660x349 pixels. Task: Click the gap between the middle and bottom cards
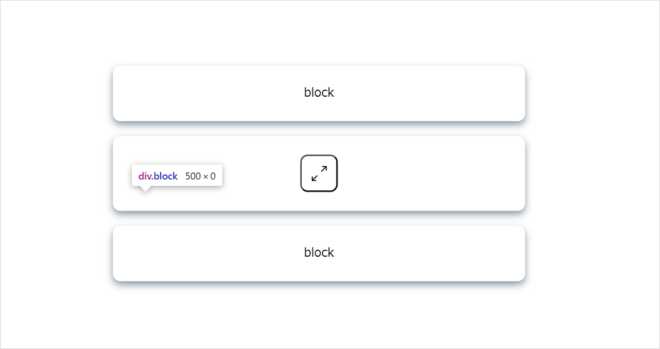coord(319,219)
